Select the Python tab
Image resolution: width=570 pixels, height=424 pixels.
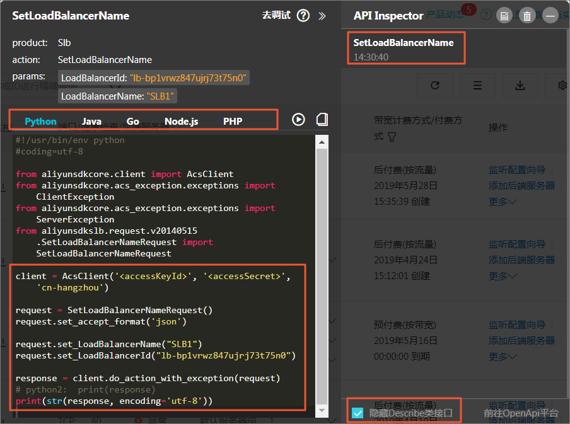click(40, 122)
